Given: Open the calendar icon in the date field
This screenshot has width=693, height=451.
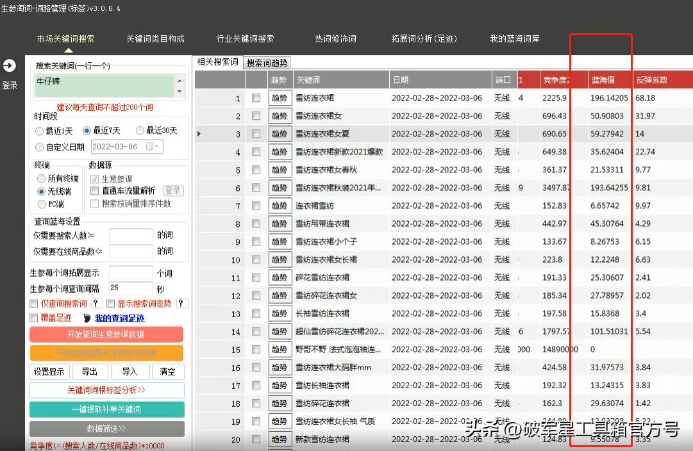Looking at the screenshot, I should pyautogui.click(x=150, y=146).
